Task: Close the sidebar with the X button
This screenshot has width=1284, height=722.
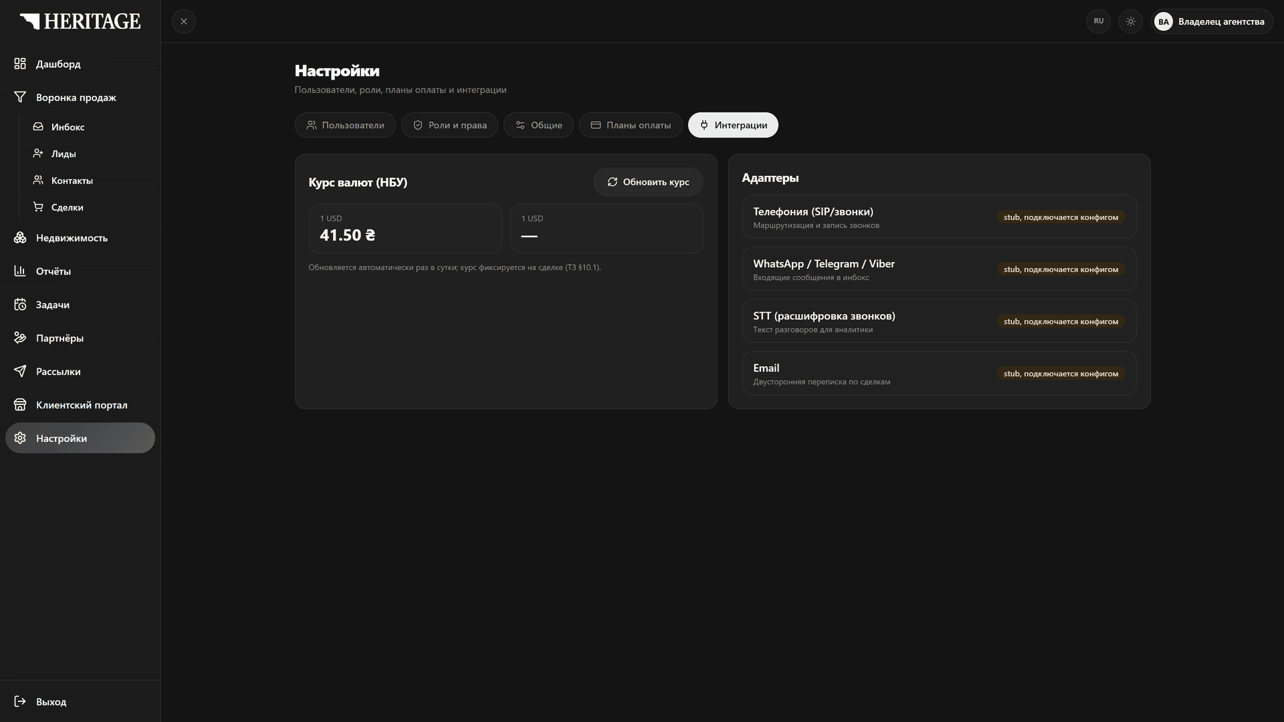Action: click(x=184, y=21)
